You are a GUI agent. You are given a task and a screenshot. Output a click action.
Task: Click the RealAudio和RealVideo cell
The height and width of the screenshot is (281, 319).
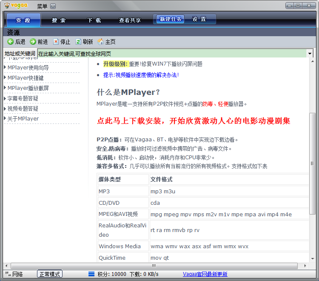[x=123, y=230]
